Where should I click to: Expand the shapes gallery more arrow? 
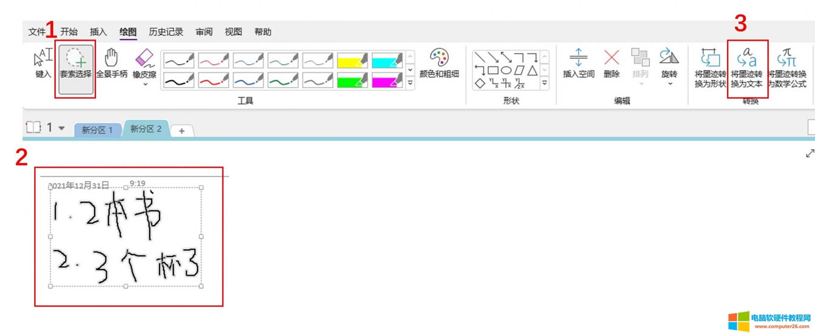click(544, 83)
